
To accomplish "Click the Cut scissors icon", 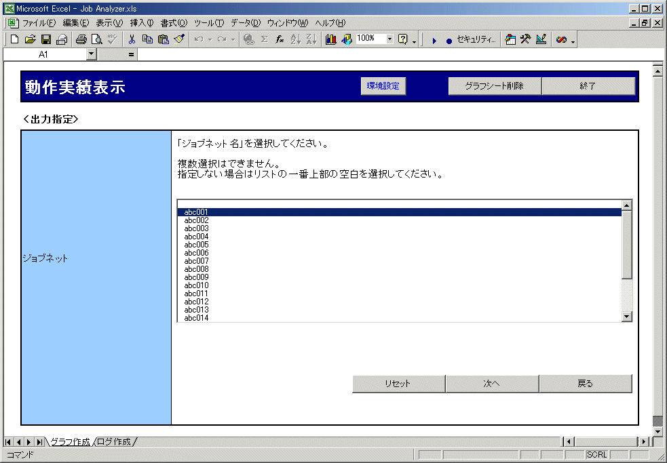I will pos(132,39).
